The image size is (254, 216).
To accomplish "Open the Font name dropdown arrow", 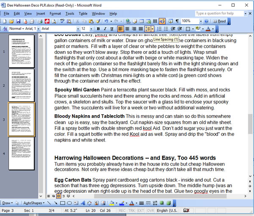I will [x=78, y=29].
